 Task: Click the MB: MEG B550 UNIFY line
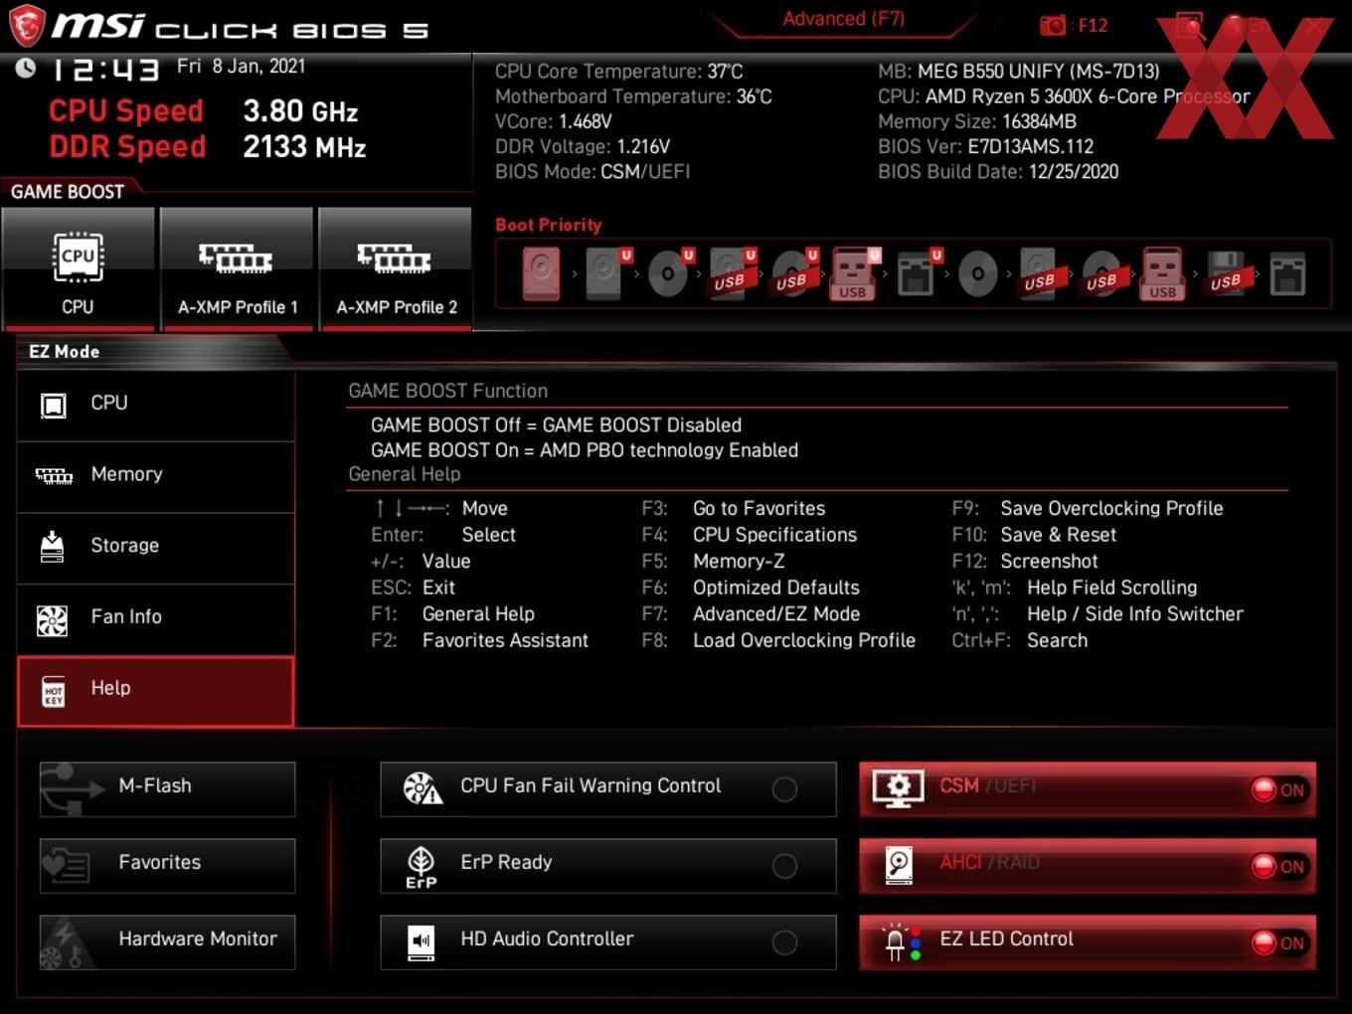tap(1019, 72)
